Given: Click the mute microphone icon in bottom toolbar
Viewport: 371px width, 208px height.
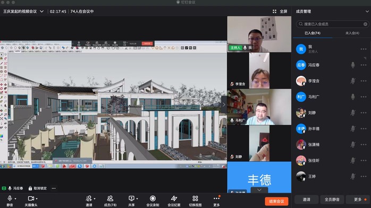Looking at the screenshot, I should [10, 198].
